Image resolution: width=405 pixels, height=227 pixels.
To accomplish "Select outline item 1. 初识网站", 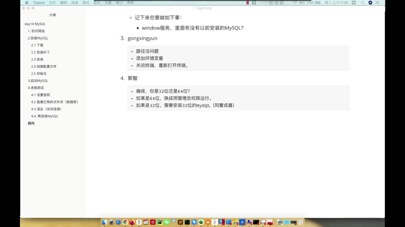I will tap(36, 31).
